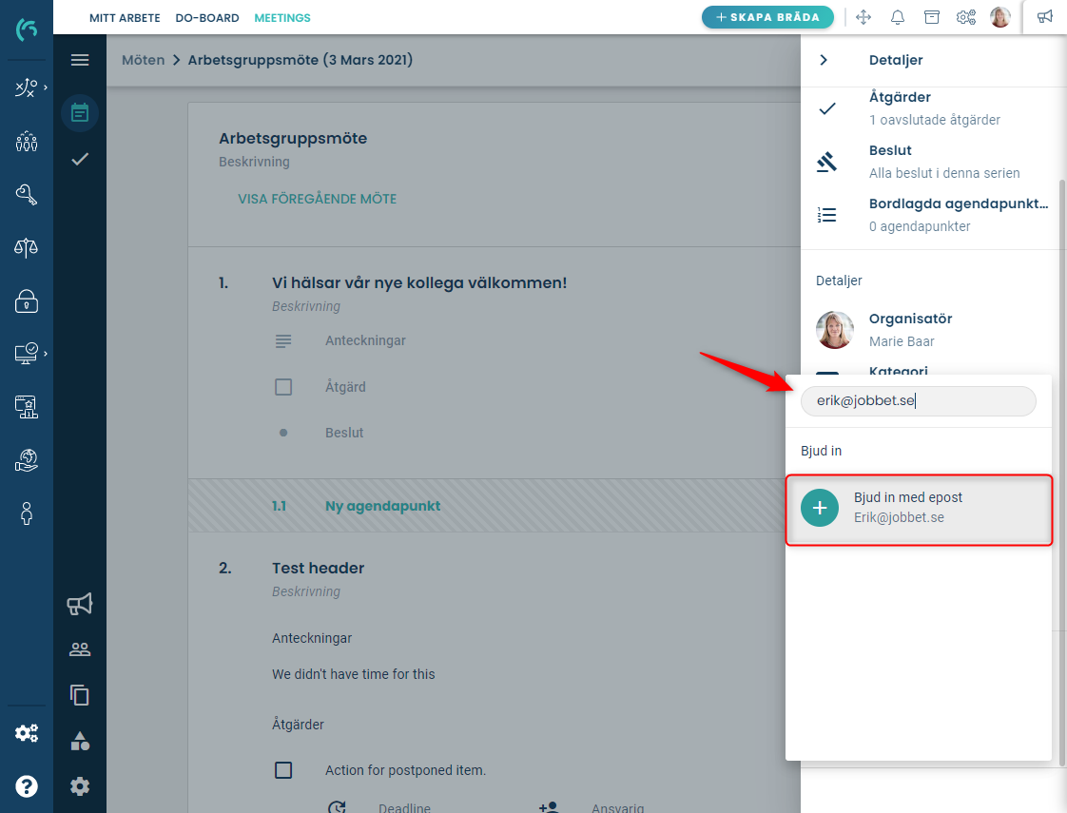Image resolution: width=1067 pixels, height=813 pixels.
Task: Expand the strategy sidebar item arrow
Action: 46,87
